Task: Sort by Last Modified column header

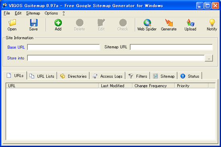Action: click(x=115, y=86)
